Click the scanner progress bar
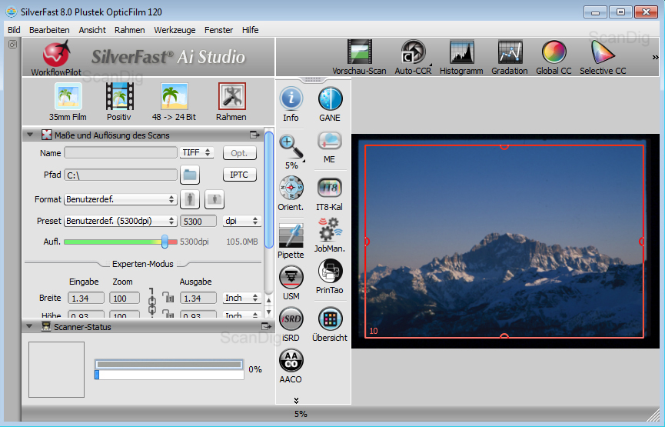The height and width of the screenshot is (427, 665). (169, 369)
